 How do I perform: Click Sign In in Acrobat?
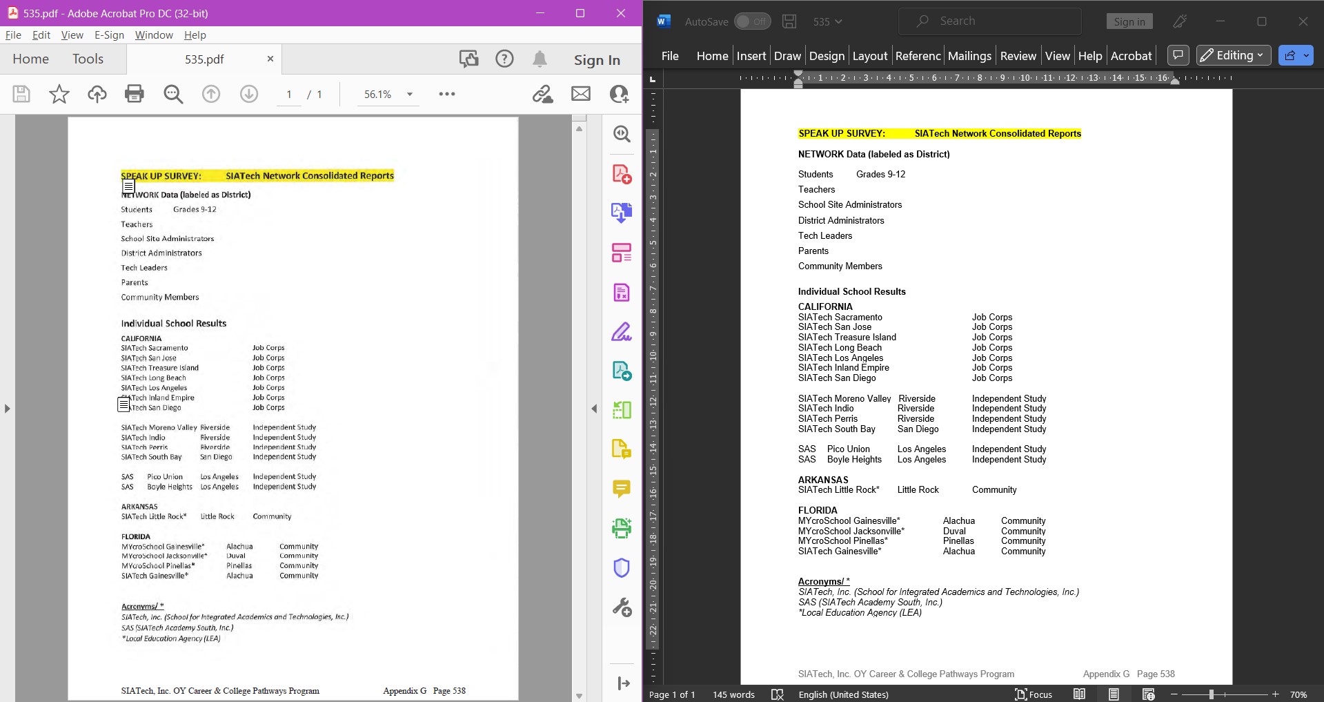pos(597,60)
